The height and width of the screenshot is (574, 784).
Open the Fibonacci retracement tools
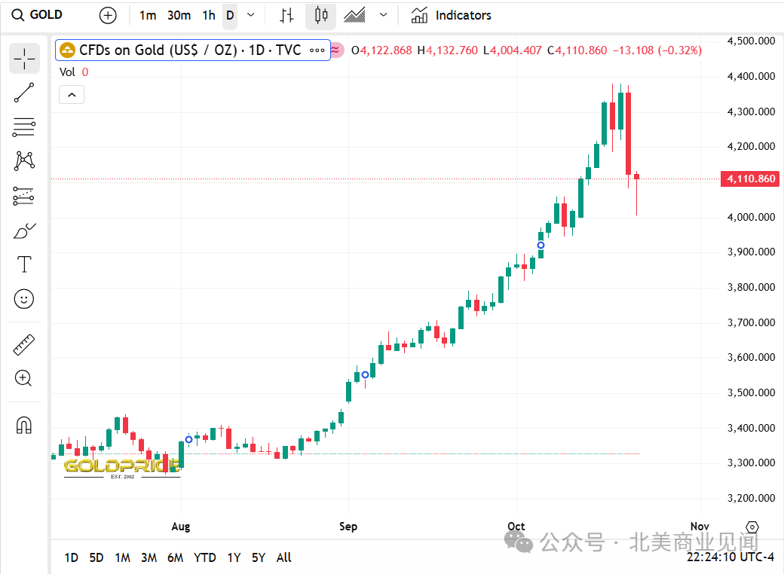(x=24, y=127)
